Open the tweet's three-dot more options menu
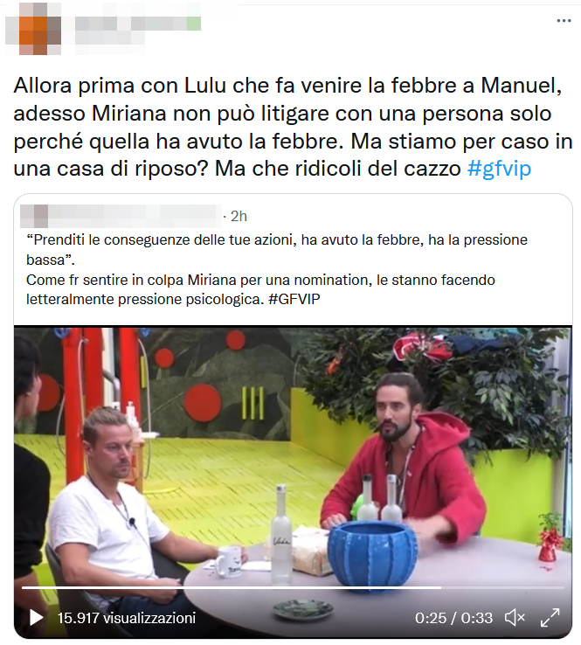 (564, 21)
